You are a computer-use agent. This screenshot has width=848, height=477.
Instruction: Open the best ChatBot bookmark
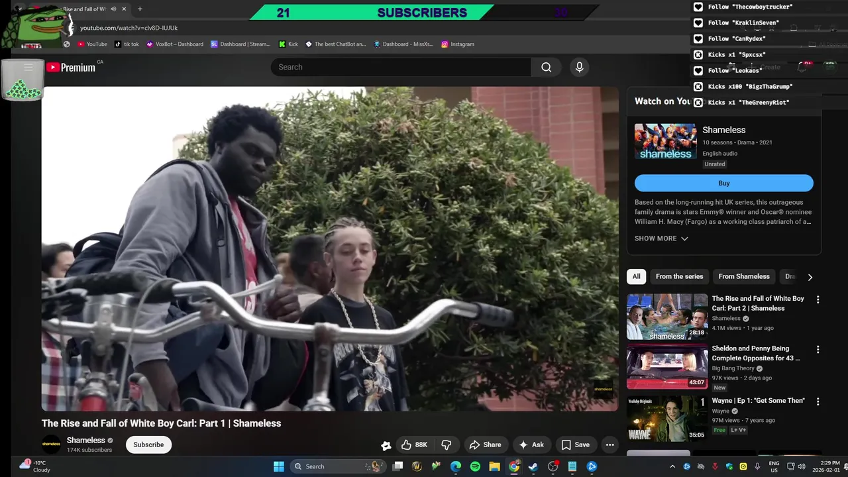[x=335, y=44]
